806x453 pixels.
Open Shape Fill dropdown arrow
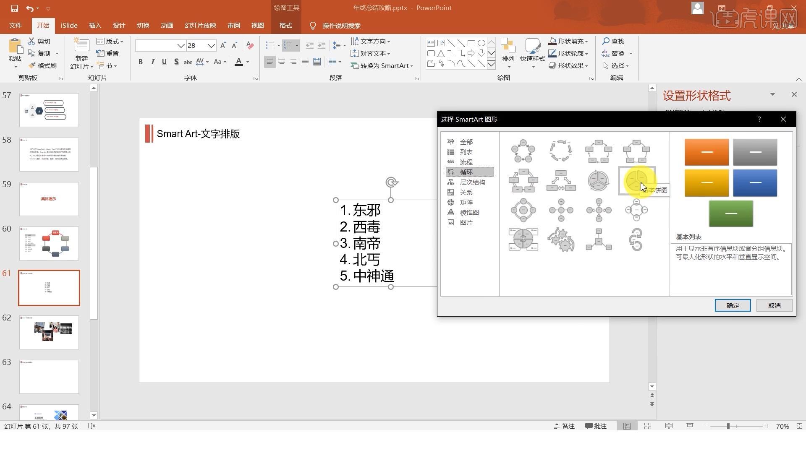pos(586,42)
